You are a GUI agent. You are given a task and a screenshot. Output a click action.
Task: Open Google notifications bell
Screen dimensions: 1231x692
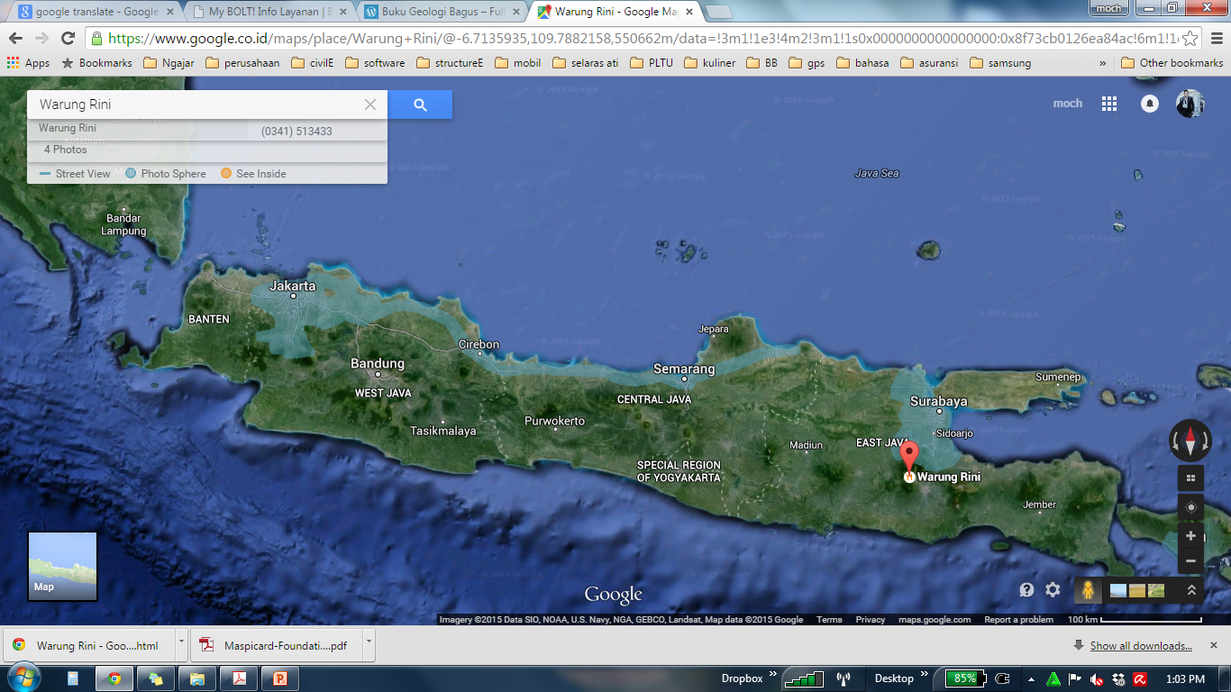coord(1150,104)
